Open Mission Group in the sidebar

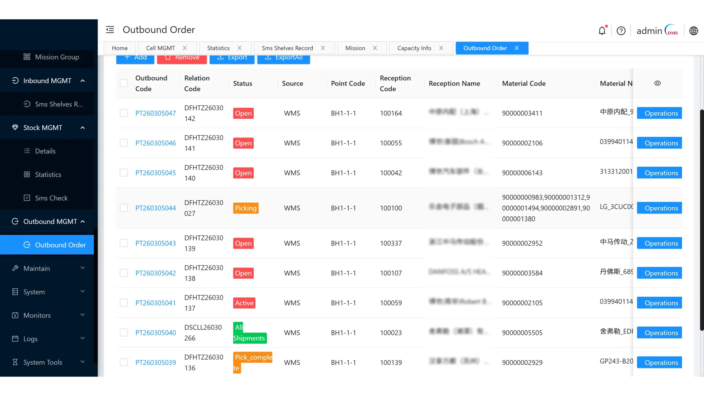tap(57, 57)
